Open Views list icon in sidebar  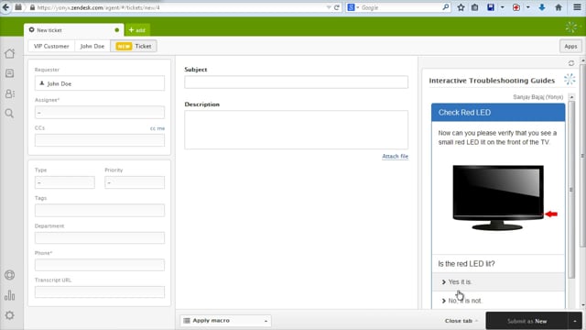pyautogui.click(x=10, y=73)
